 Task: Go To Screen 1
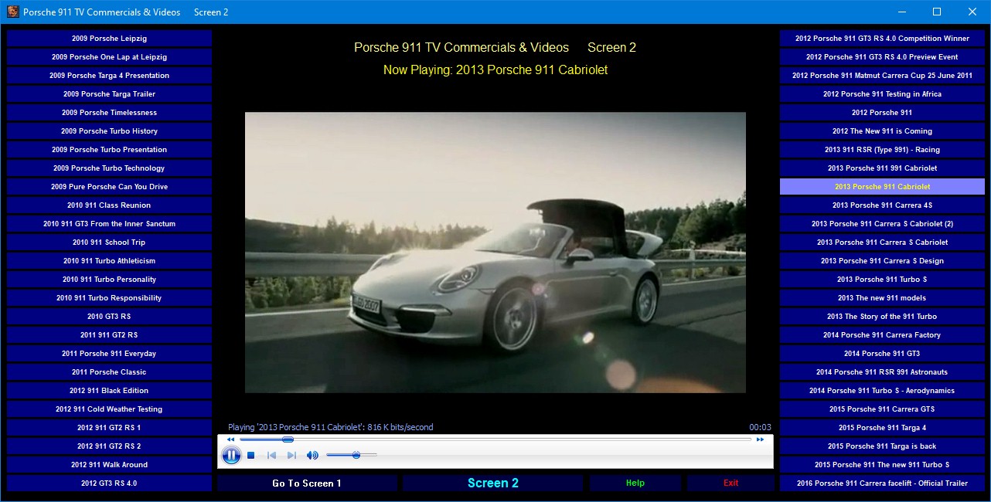point(307,483)
